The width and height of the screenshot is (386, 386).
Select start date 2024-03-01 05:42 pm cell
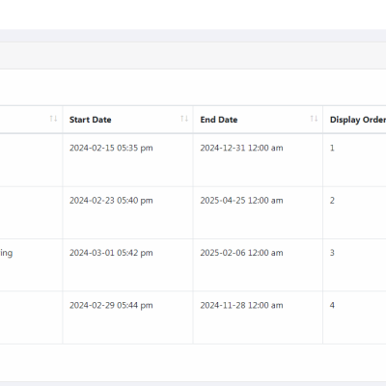coord(111,253)
